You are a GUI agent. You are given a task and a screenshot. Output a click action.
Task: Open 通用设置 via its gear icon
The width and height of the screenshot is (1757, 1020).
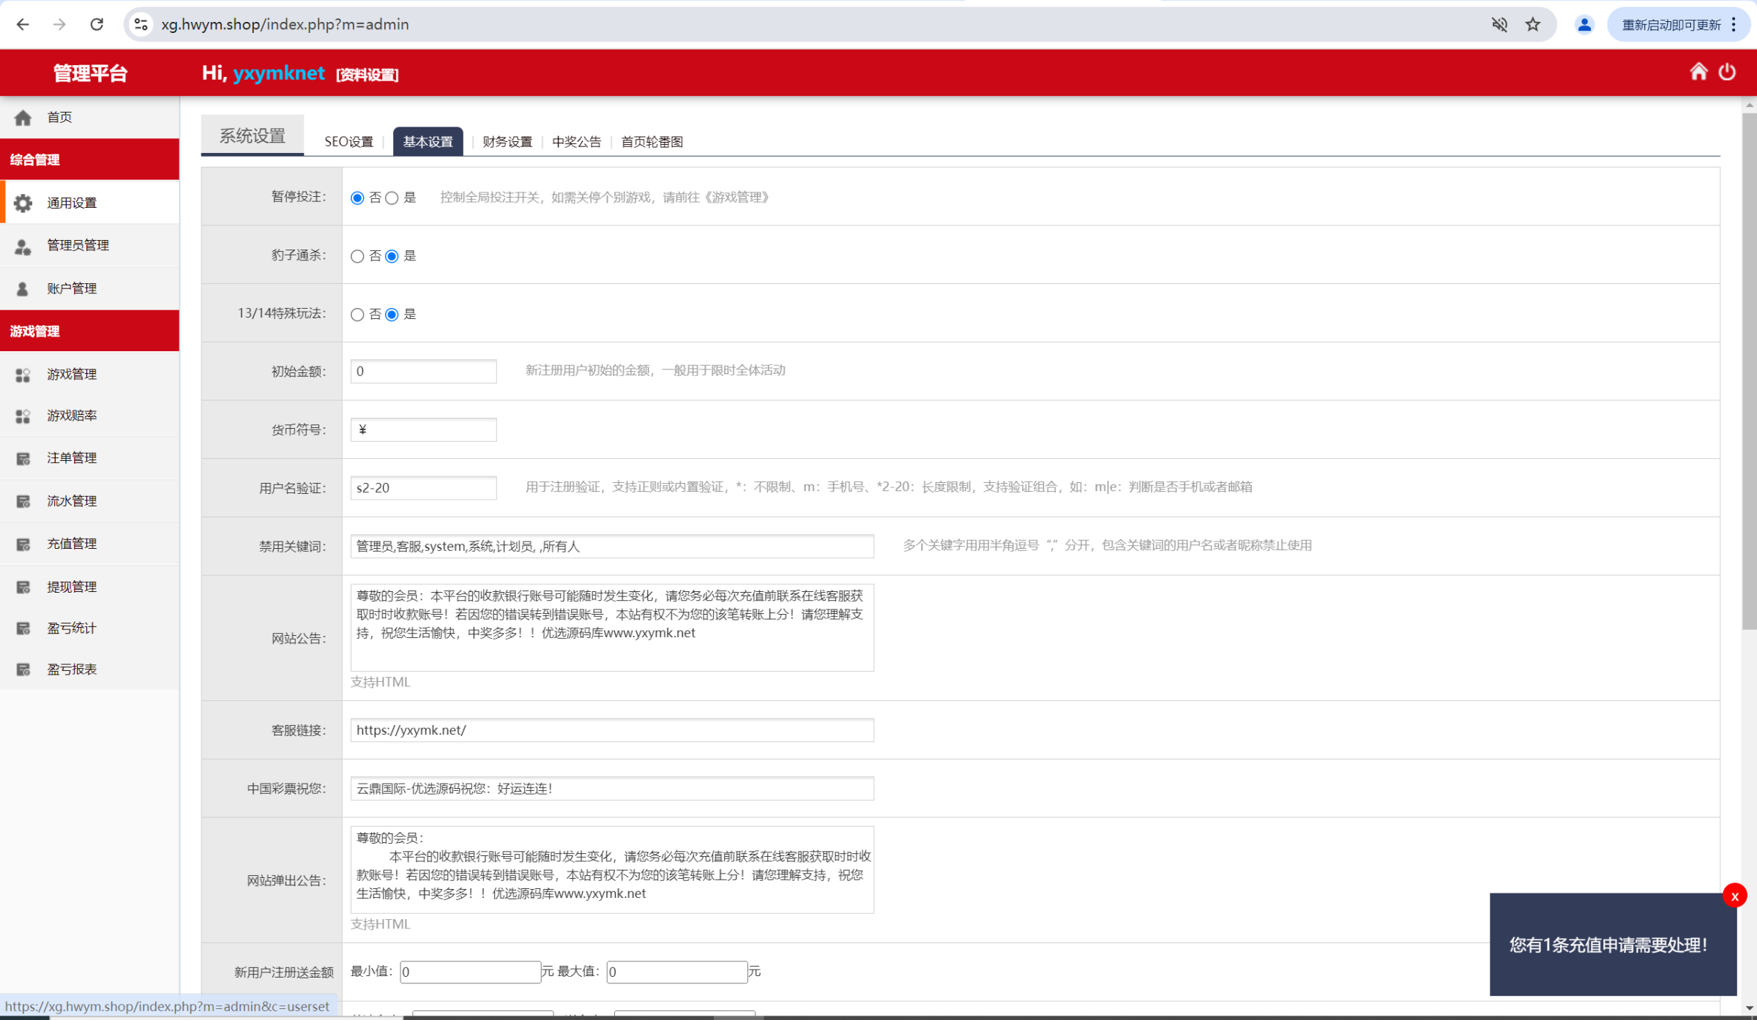pos(23,203)
